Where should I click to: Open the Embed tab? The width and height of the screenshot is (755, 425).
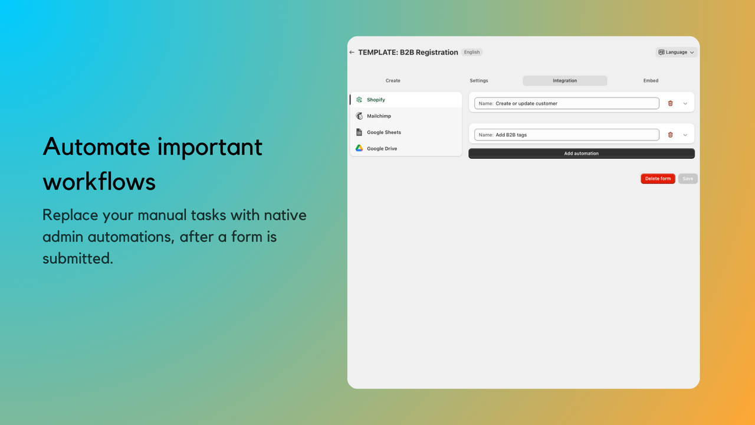pos(651,81)
